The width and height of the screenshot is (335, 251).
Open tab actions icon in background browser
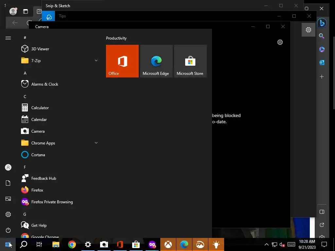[26, 11]
